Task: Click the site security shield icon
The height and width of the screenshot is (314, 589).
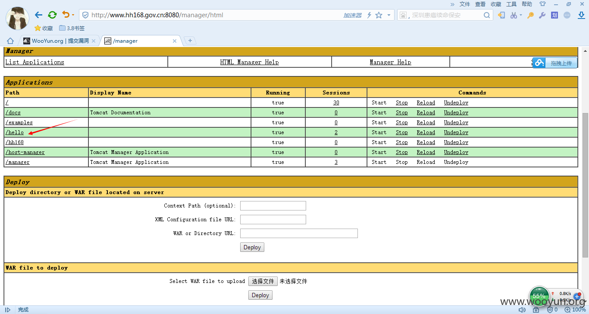Action: point(85,15)
